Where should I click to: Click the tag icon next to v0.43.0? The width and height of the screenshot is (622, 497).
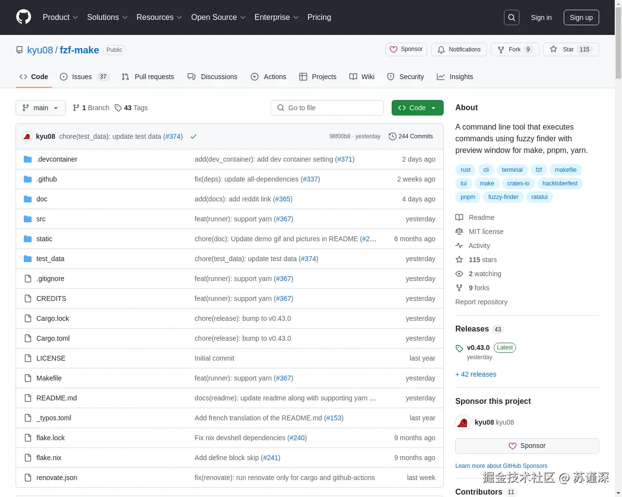[459, 348]
